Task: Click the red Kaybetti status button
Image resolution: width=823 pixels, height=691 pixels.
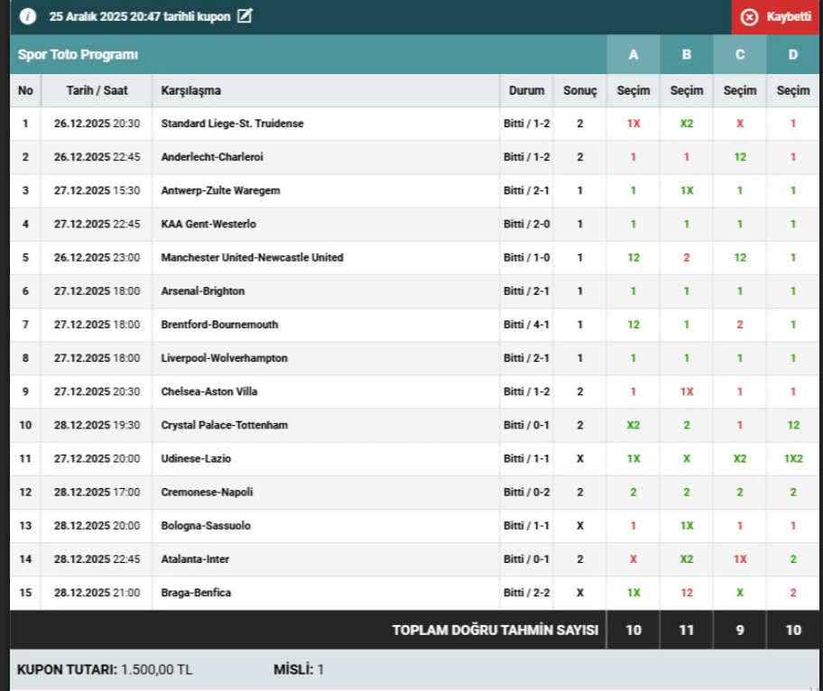Action: point(776,17)
